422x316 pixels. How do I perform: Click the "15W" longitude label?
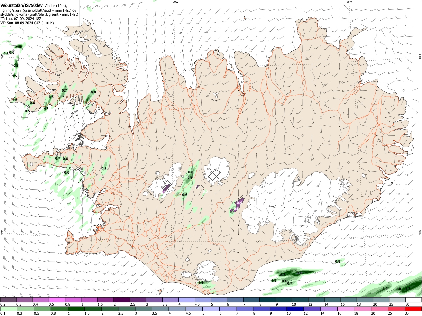pos(349,2)
